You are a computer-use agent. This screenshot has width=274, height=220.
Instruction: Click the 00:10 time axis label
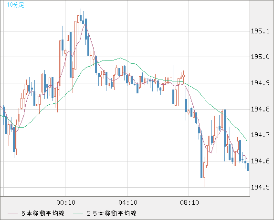point(66,202)
